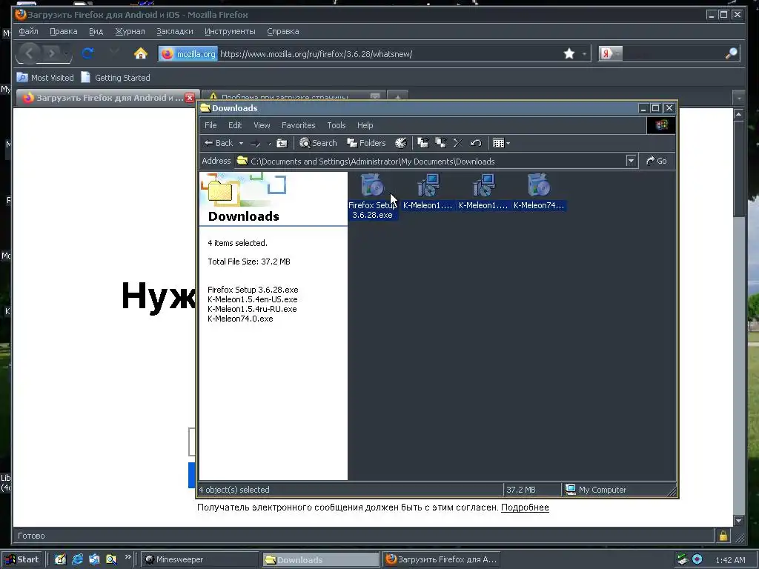Click the Forward arrow in the Downloads toolbar
The height and width of the screenshot is (569, 759).
point(256,143)
